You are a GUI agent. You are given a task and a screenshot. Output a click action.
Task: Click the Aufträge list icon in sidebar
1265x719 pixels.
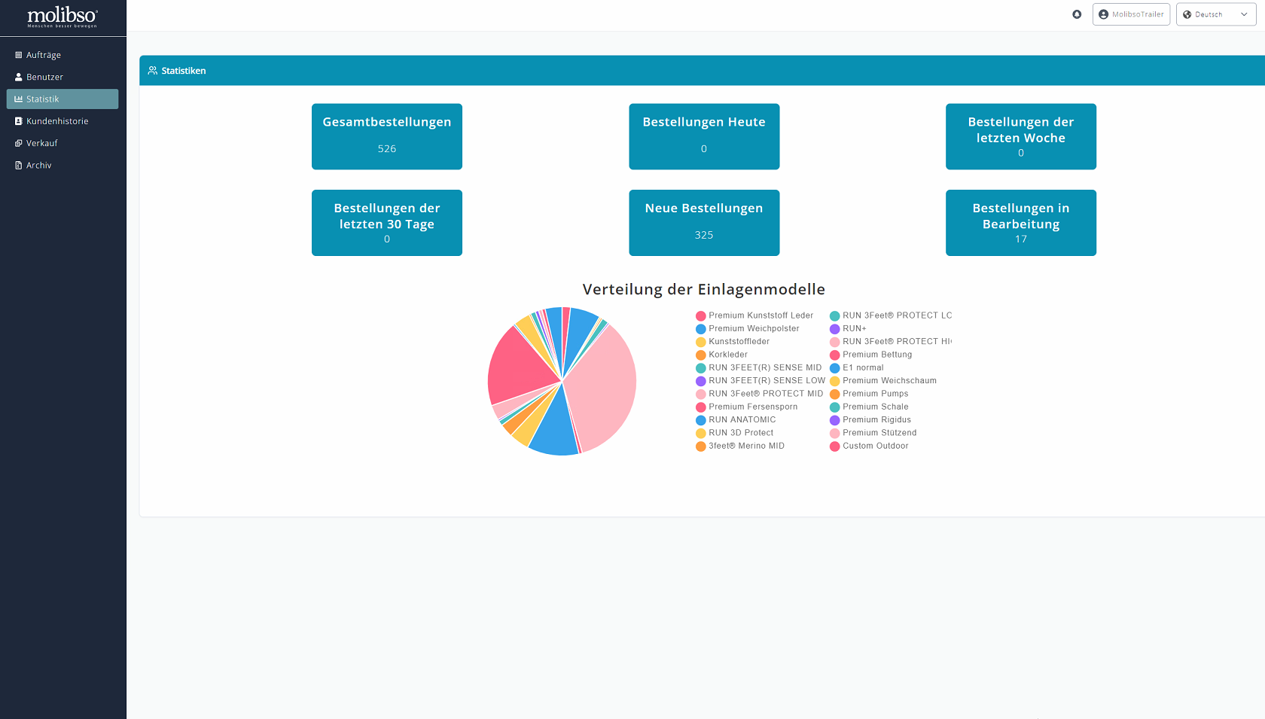(19, 55)
